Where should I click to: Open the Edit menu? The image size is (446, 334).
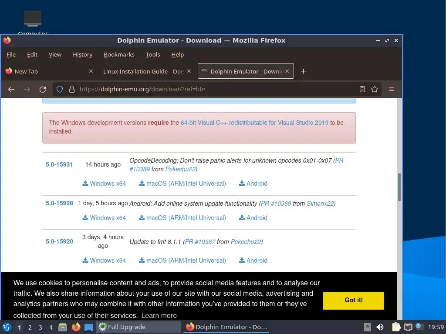(32, 54)
